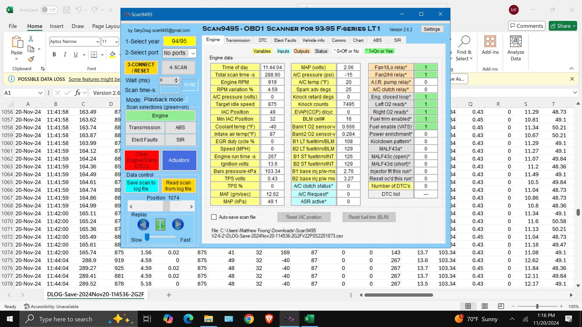Viewport: 582px width, 327px height.
Task: Click the replay forward arrow button
Action: click(x=178, y=224)
